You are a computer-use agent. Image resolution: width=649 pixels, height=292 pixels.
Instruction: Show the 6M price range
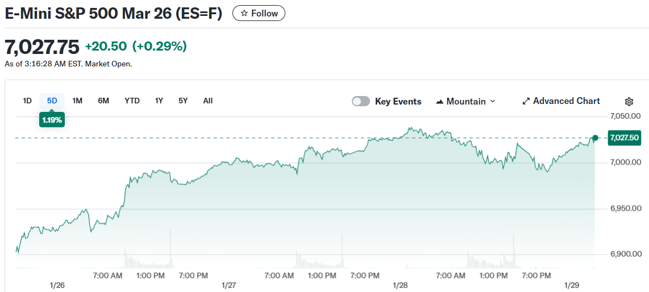[103, 101]
